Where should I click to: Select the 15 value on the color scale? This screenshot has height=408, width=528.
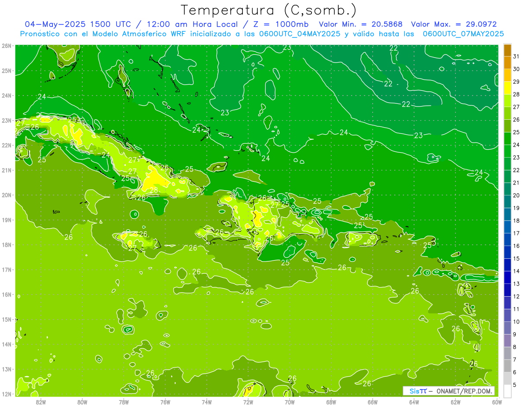click(517, 259)
